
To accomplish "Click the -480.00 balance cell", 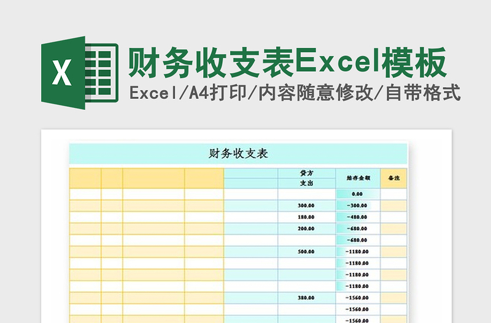I will click(x=358, y=217).
